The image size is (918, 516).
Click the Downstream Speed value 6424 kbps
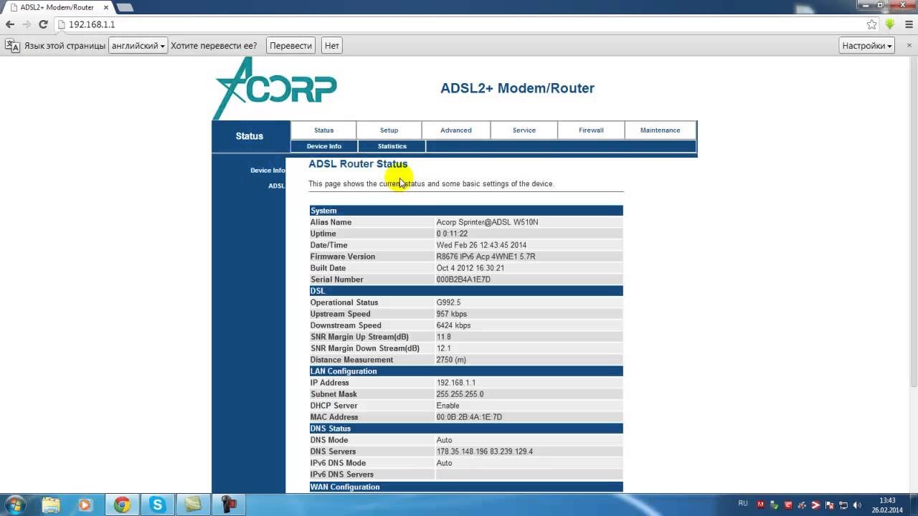(x=453, y=325)
